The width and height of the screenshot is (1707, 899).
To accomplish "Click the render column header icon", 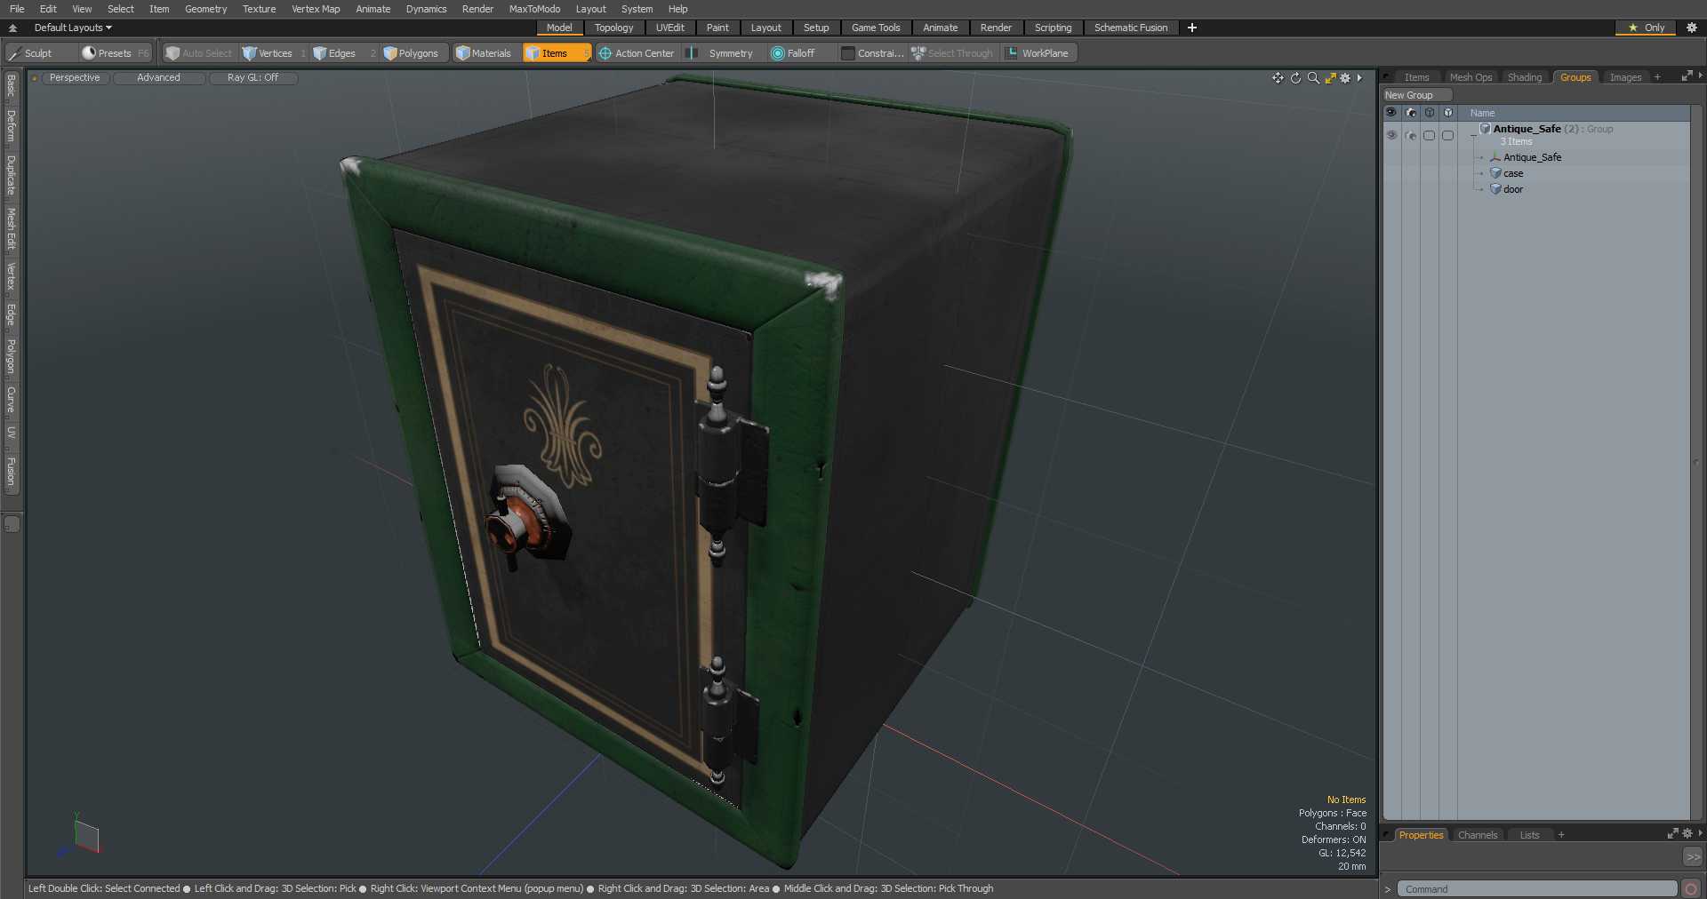I will click(1411, 113).
